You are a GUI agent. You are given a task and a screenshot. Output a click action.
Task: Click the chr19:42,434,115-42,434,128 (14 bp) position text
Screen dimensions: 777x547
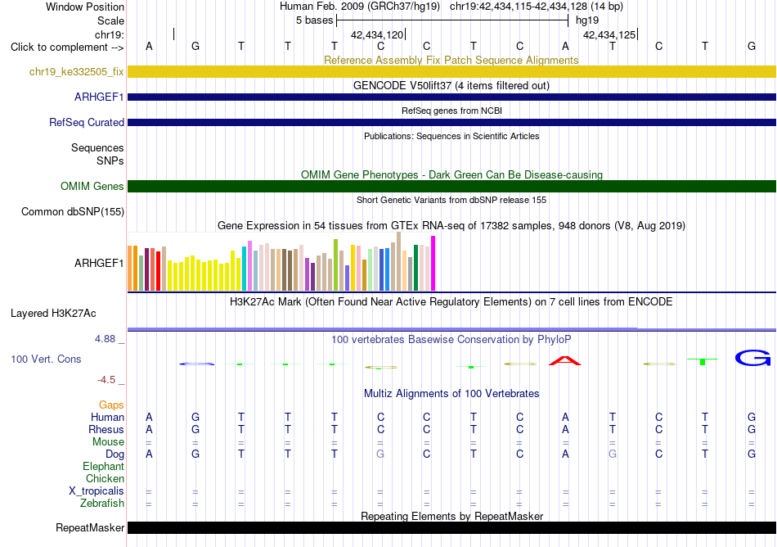pyautogui.click(x=537, y=7)
